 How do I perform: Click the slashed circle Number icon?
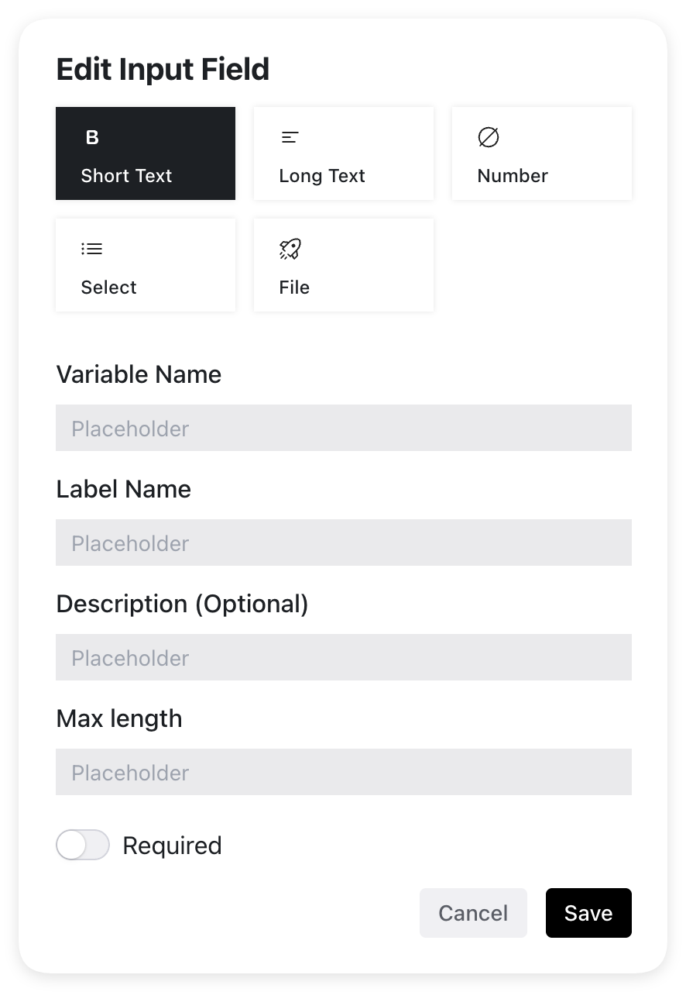[489, 138]
